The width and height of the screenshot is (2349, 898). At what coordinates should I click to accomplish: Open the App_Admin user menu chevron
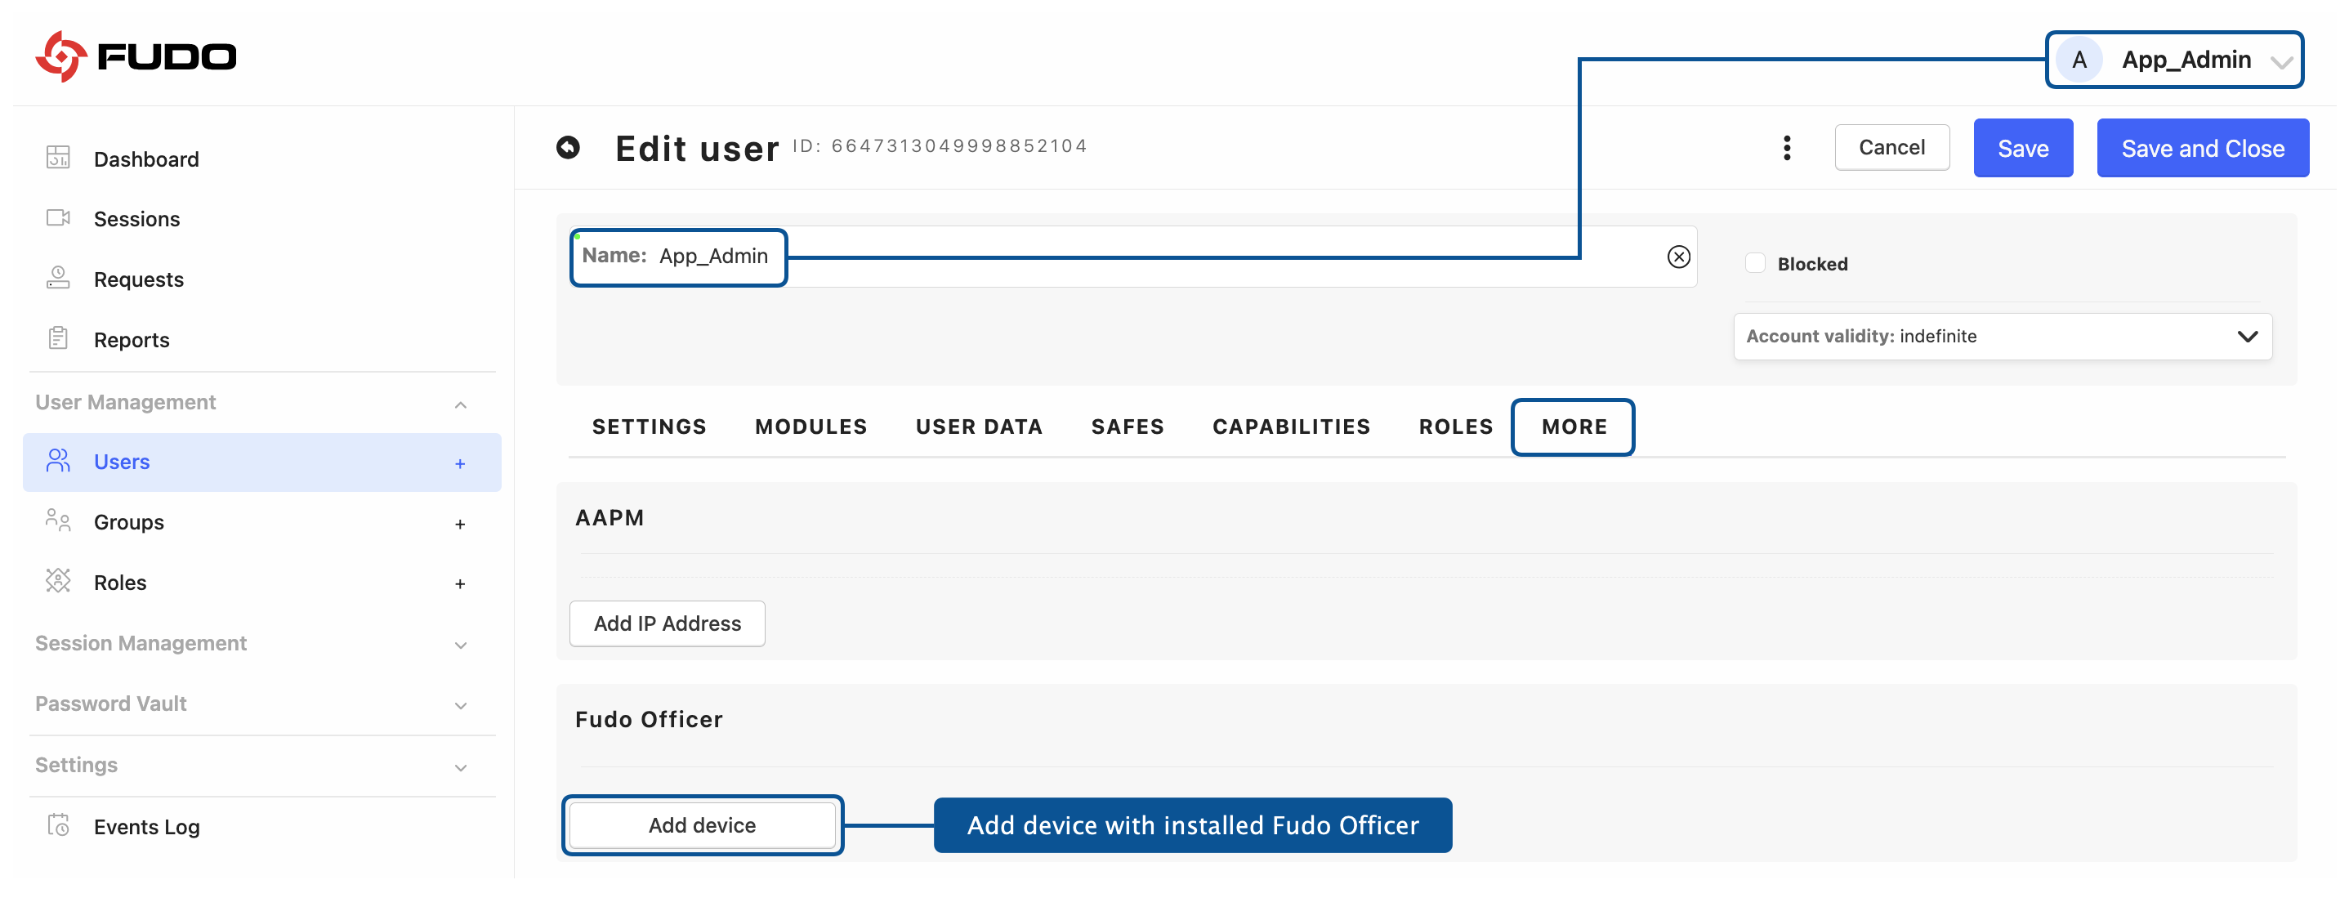tap(2281, 62)
